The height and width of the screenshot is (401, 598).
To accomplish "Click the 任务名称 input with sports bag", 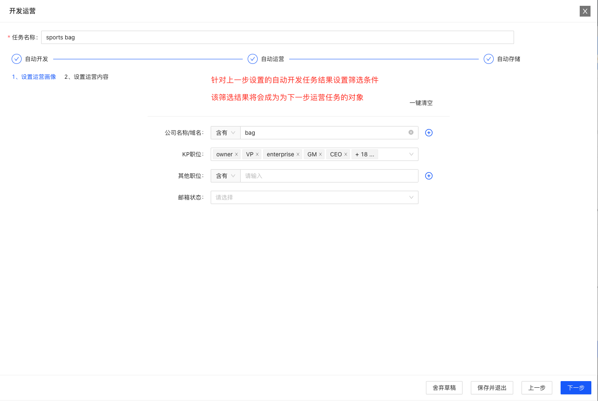I will (277, 37).
